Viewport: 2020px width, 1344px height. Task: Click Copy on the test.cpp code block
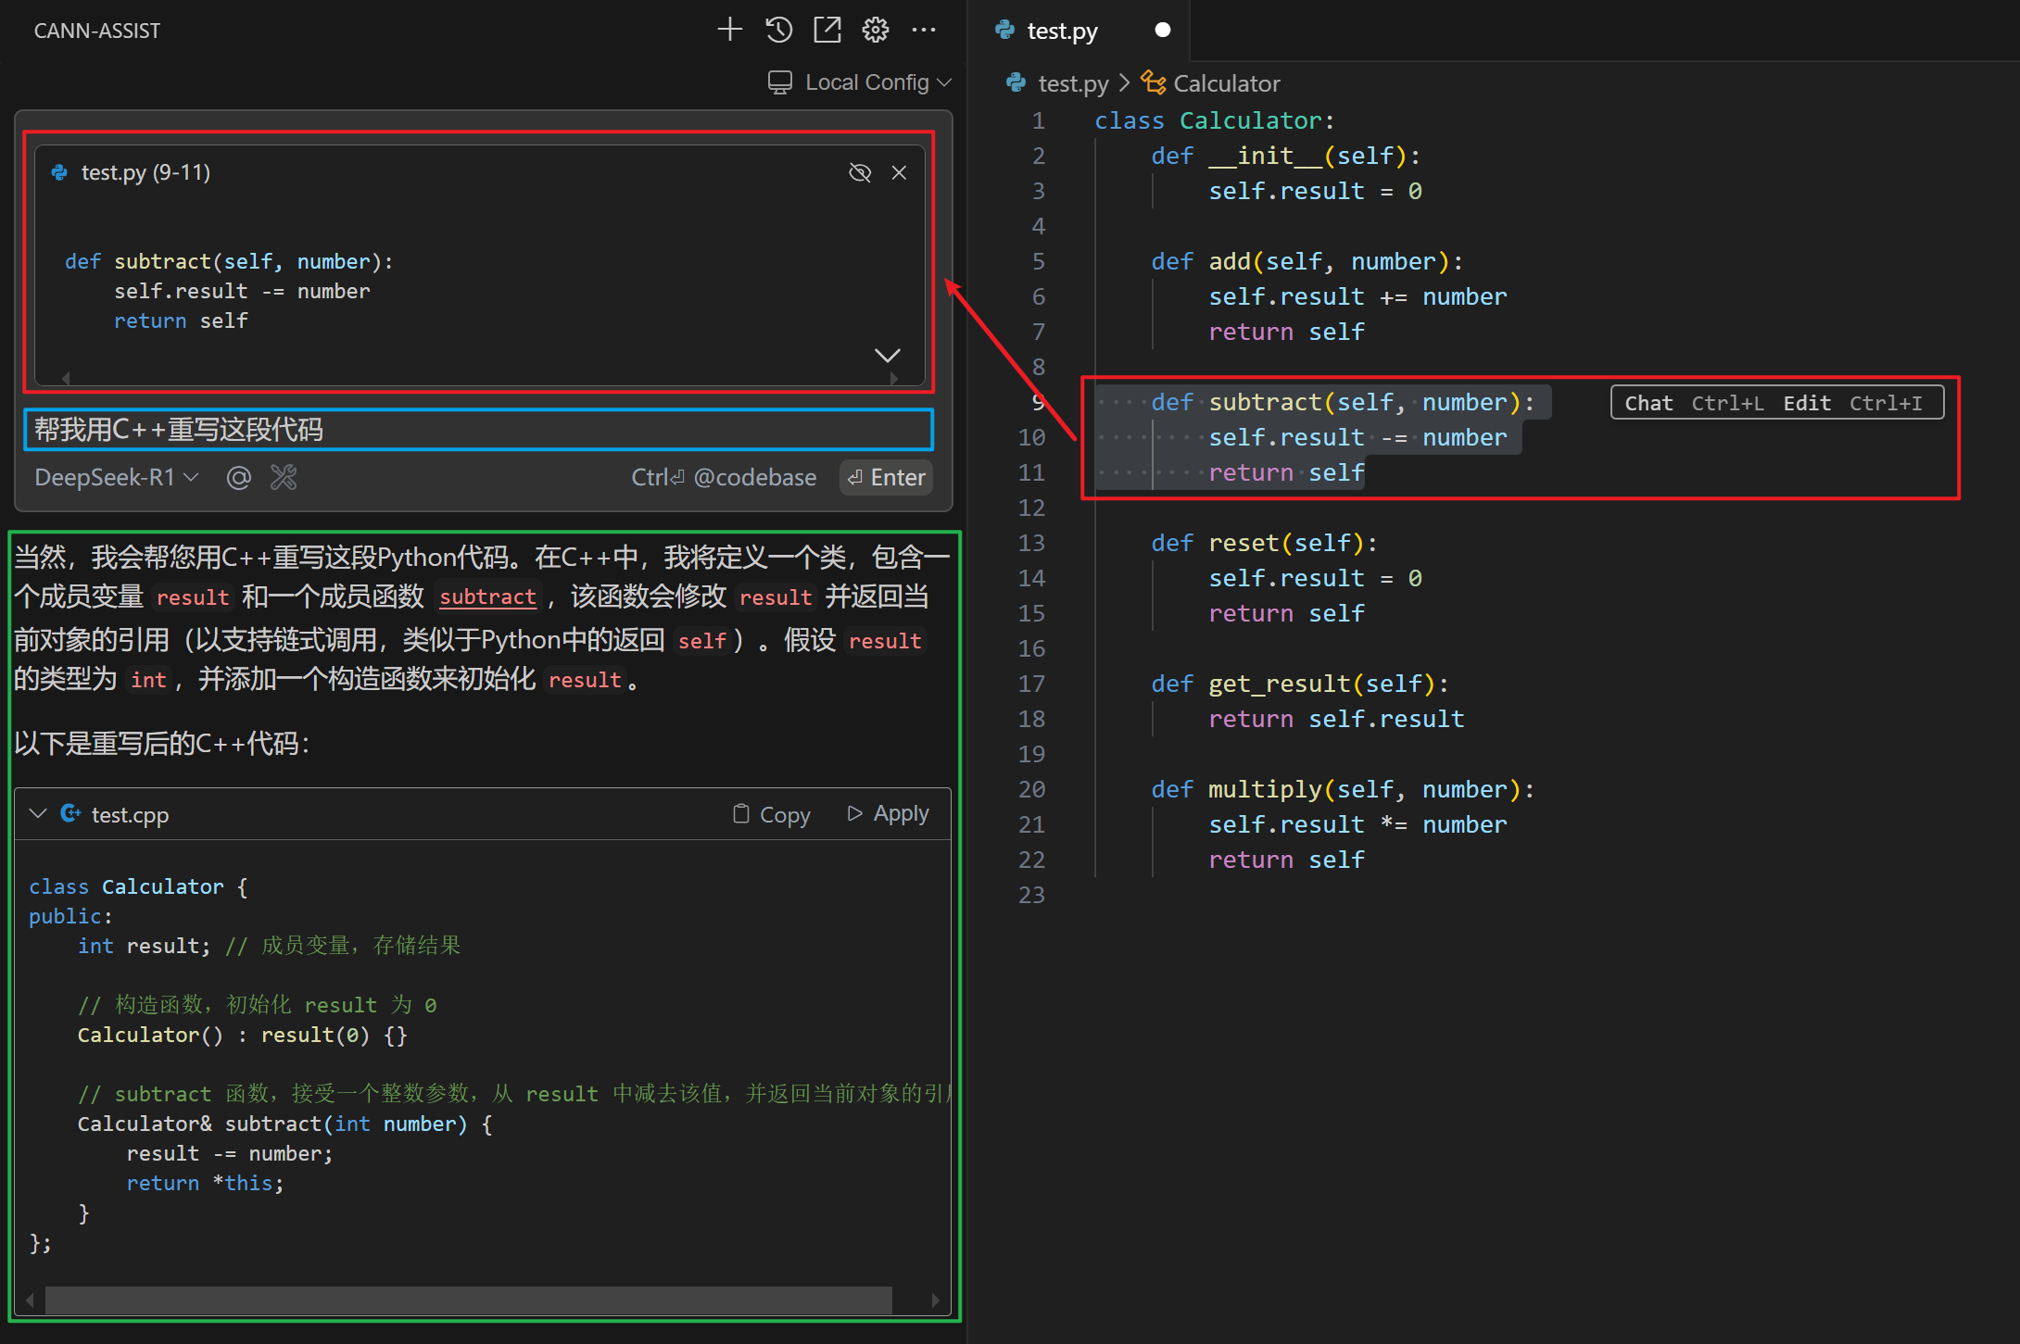click(771, 814)
